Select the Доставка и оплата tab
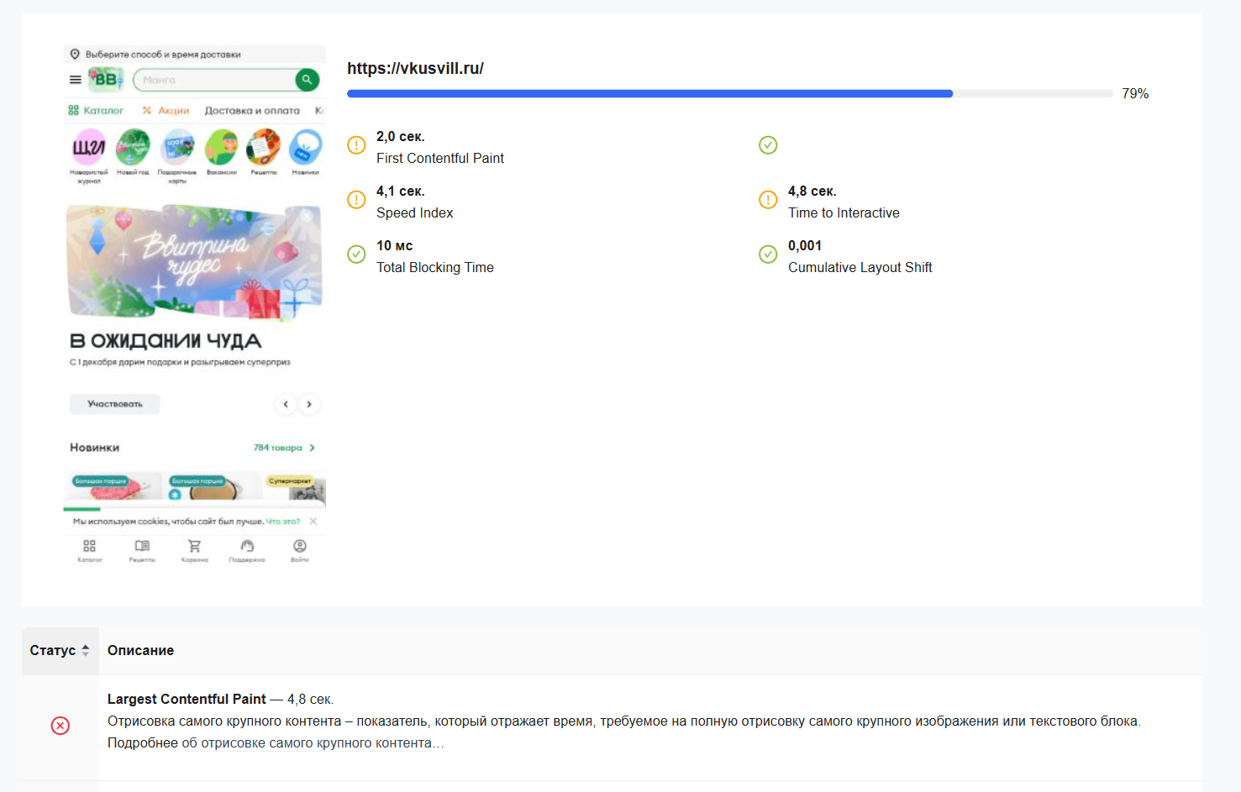 click(x=252, y=111)
